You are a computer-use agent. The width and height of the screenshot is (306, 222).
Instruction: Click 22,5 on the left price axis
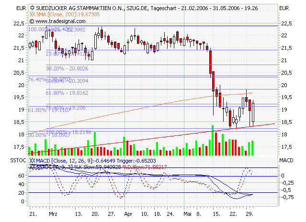(x=19, y=23)
